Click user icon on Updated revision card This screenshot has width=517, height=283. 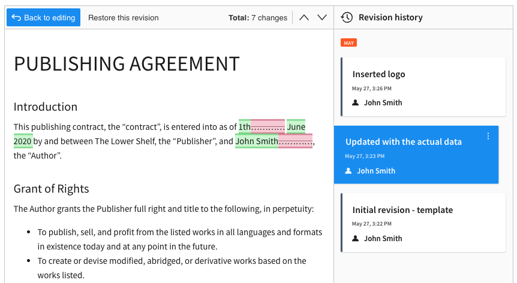348,171
